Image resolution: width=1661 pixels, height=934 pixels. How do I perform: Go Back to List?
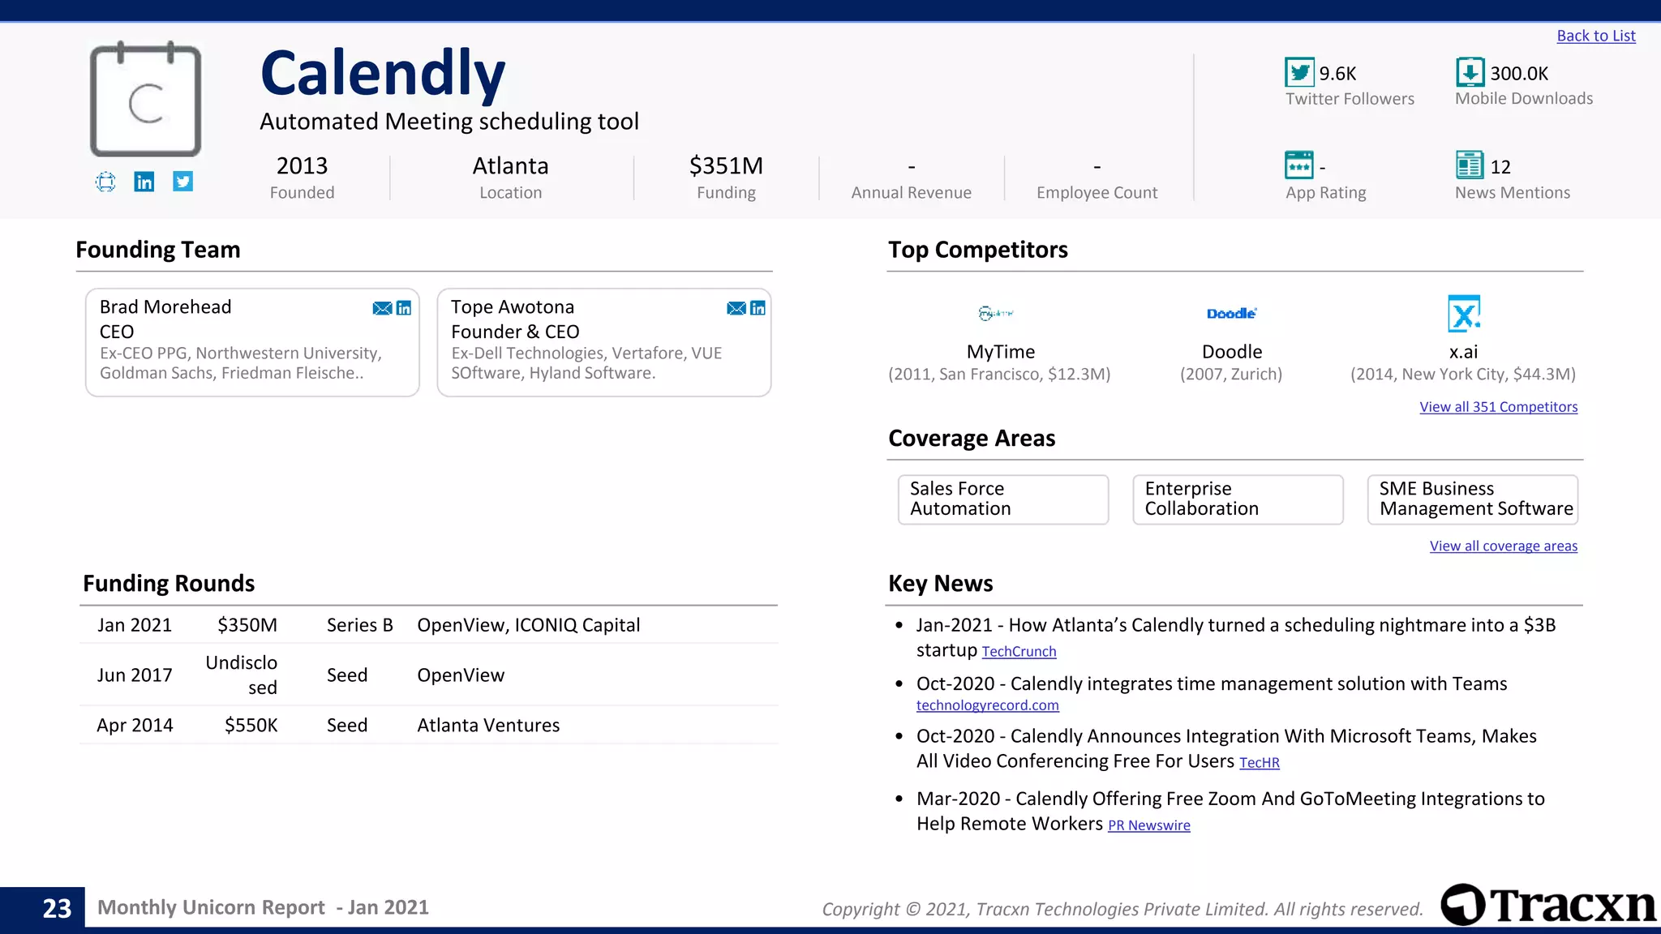pos(1595,36)
